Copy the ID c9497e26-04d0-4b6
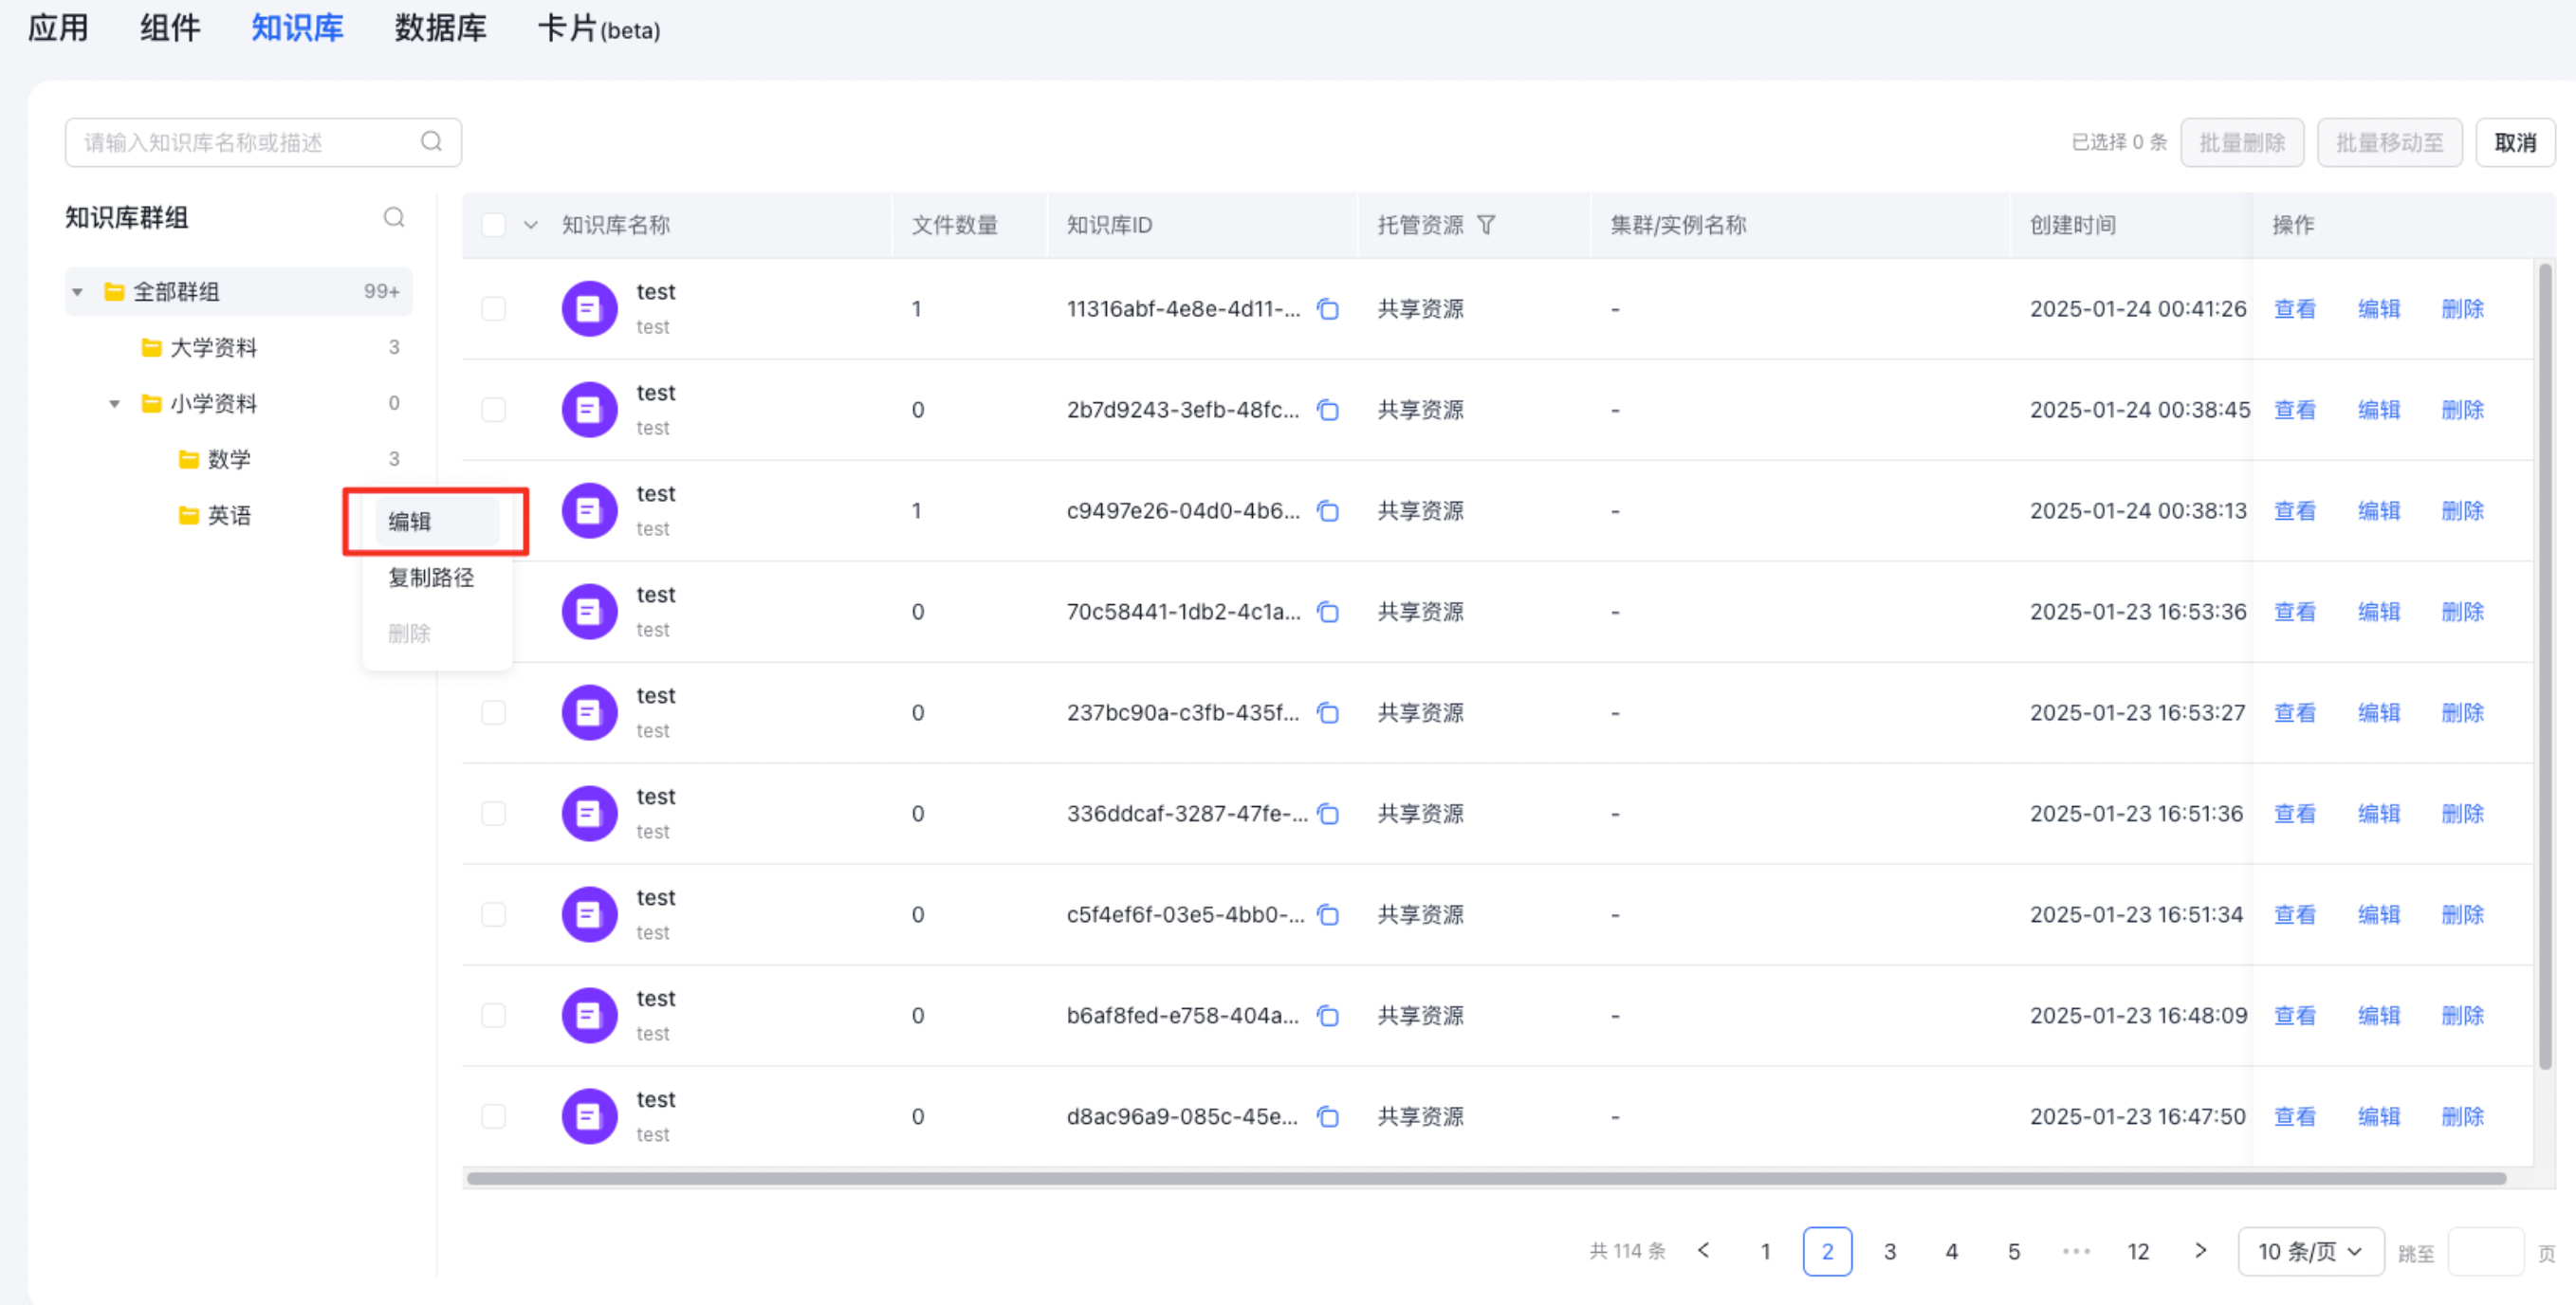This screenshot has height=1305, width=2576. tap(1328, 511)
